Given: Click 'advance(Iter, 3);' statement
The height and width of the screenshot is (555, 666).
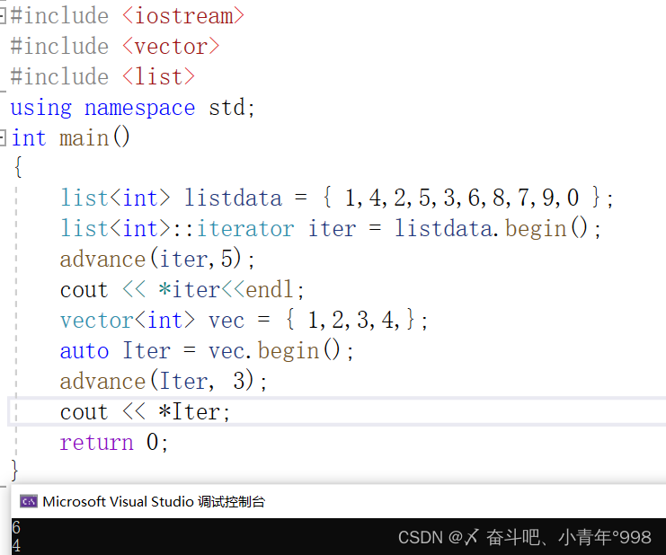Looking at the screenshot, I should coord(164,381).
